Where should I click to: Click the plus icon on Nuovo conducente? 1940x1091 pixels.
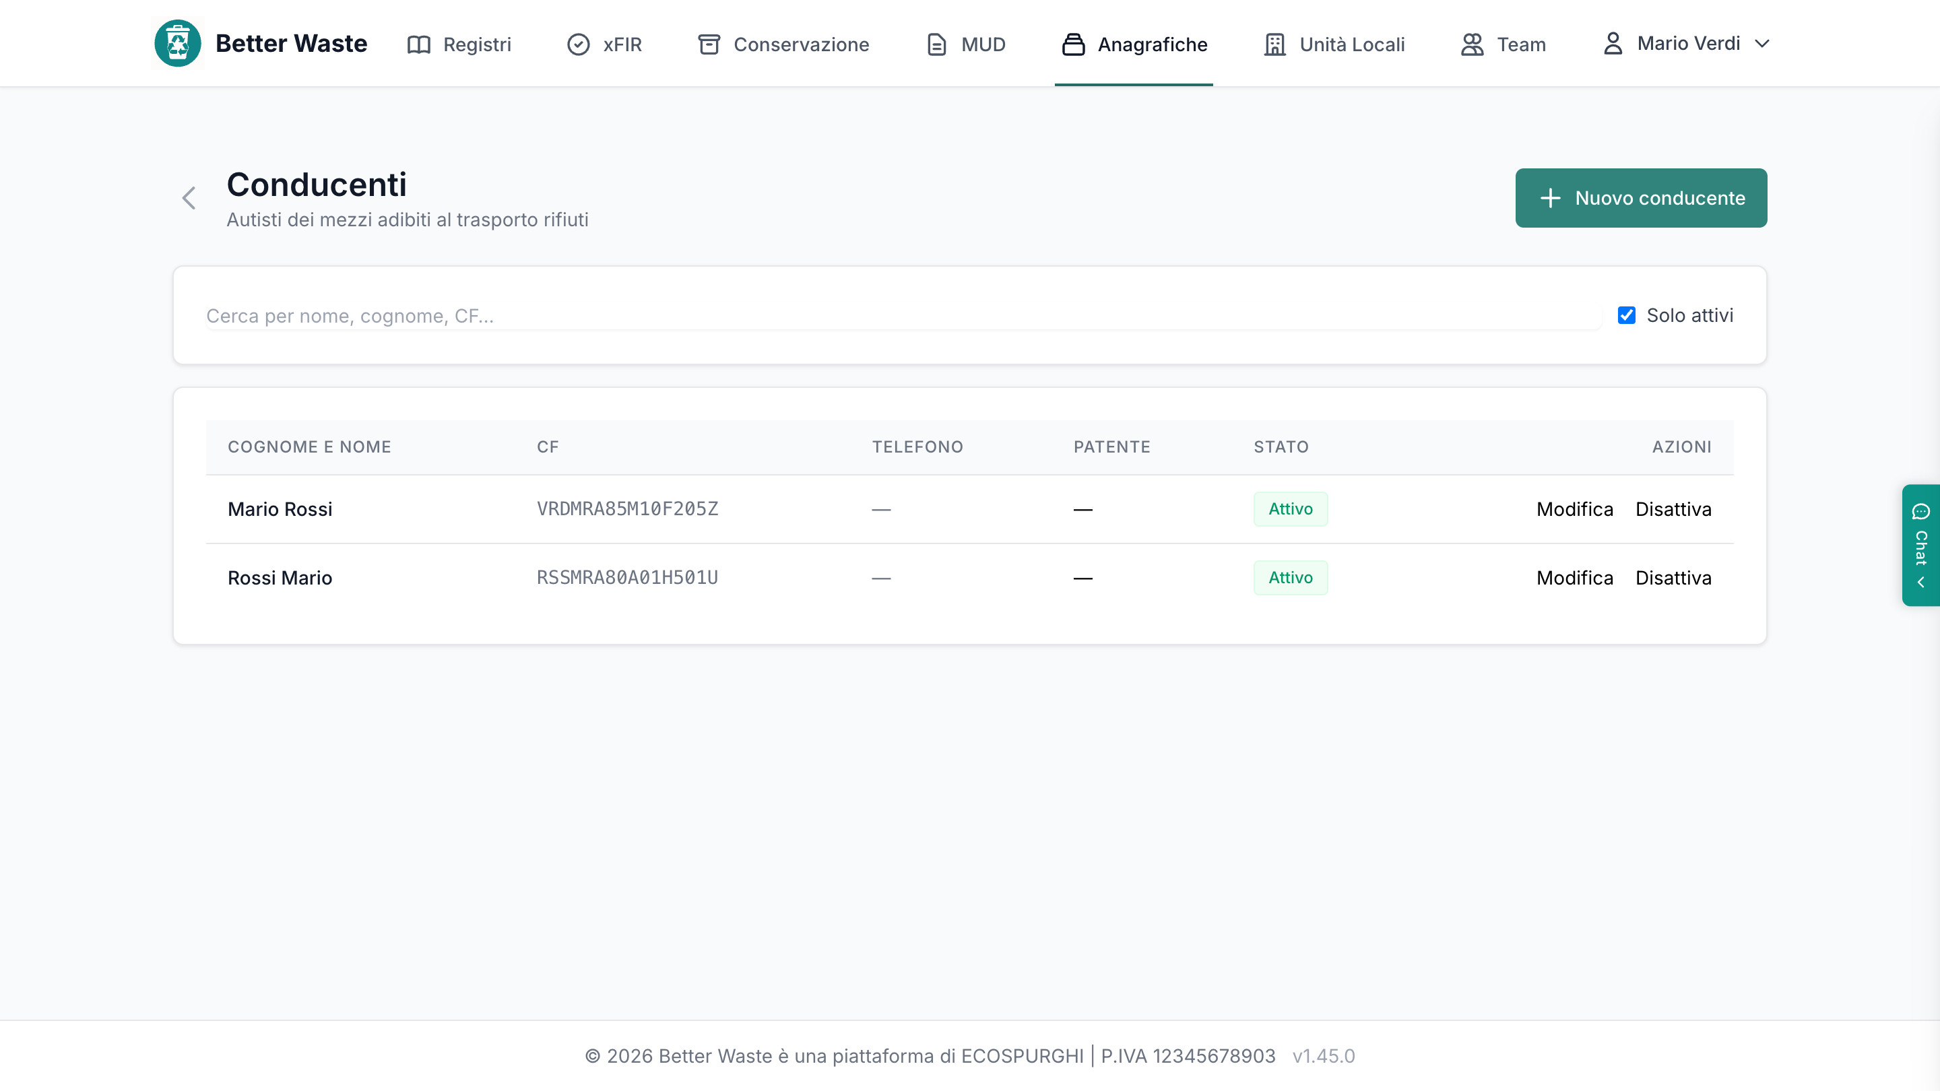tap(1550, 198)
